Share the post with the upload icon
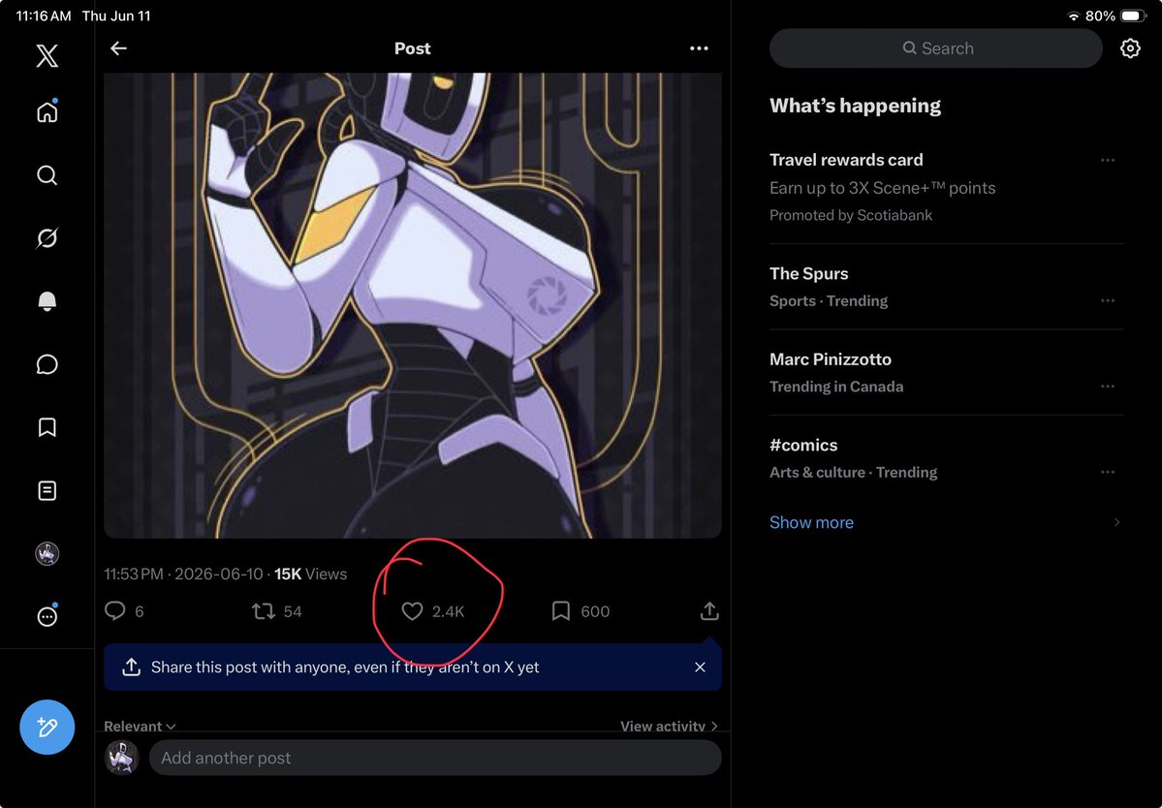The width and height of the screenshot is (1162, 808). coord(709,611)
